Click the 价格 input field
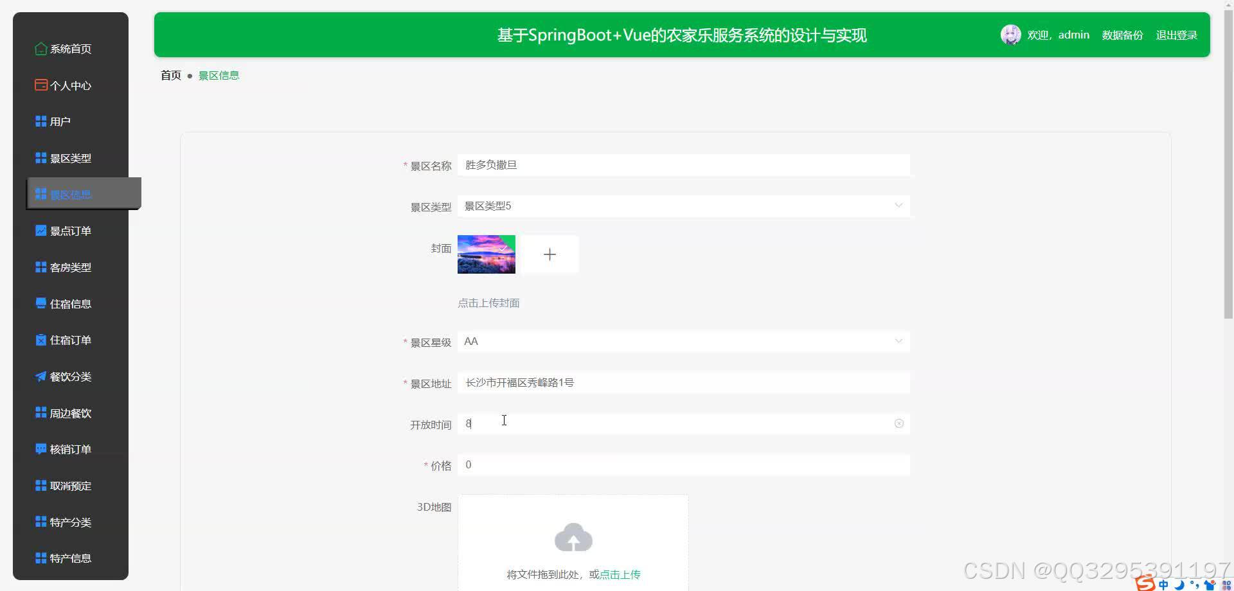 coord(684,464)
